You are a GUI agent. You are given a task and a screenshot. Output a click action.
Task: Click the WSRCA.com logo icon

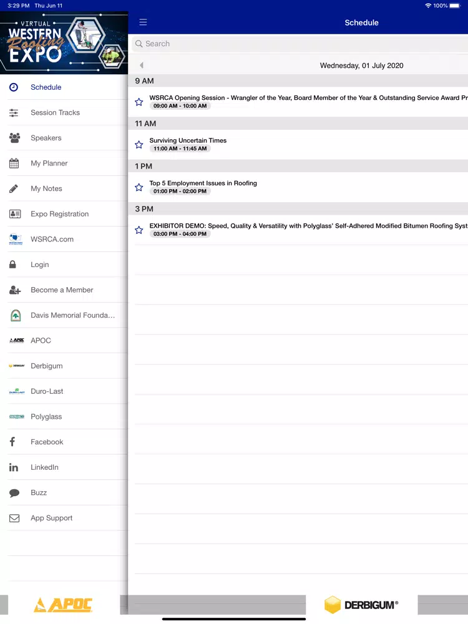pos(16,239)
